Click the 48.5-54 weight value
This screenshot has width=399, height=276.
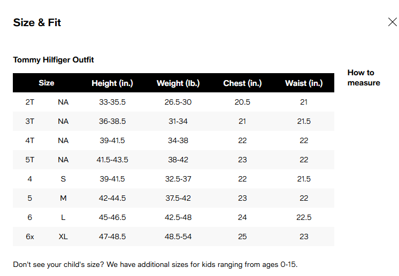point(178,236)
